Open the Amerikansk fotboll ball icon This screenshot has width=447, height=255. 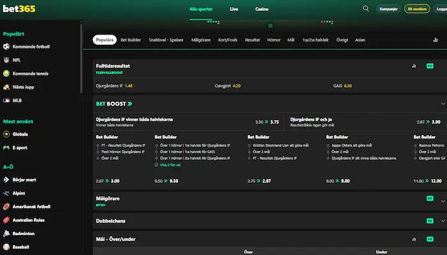coord(6,206)
